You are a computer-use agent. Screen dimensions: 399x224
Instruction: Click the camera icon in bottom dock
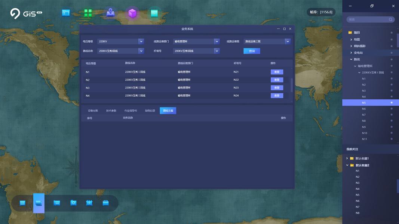tap(73, 203)
